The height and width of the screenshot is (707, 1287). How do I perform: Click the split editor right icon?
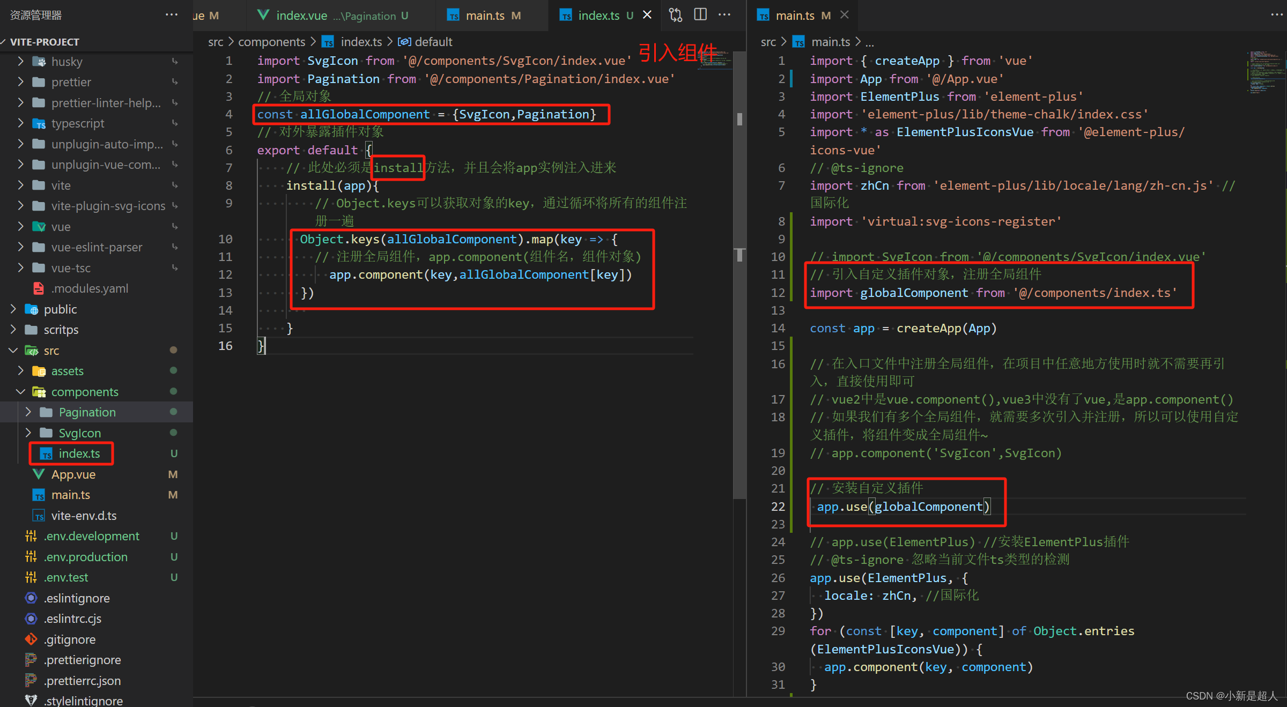[x=700, y=15]
